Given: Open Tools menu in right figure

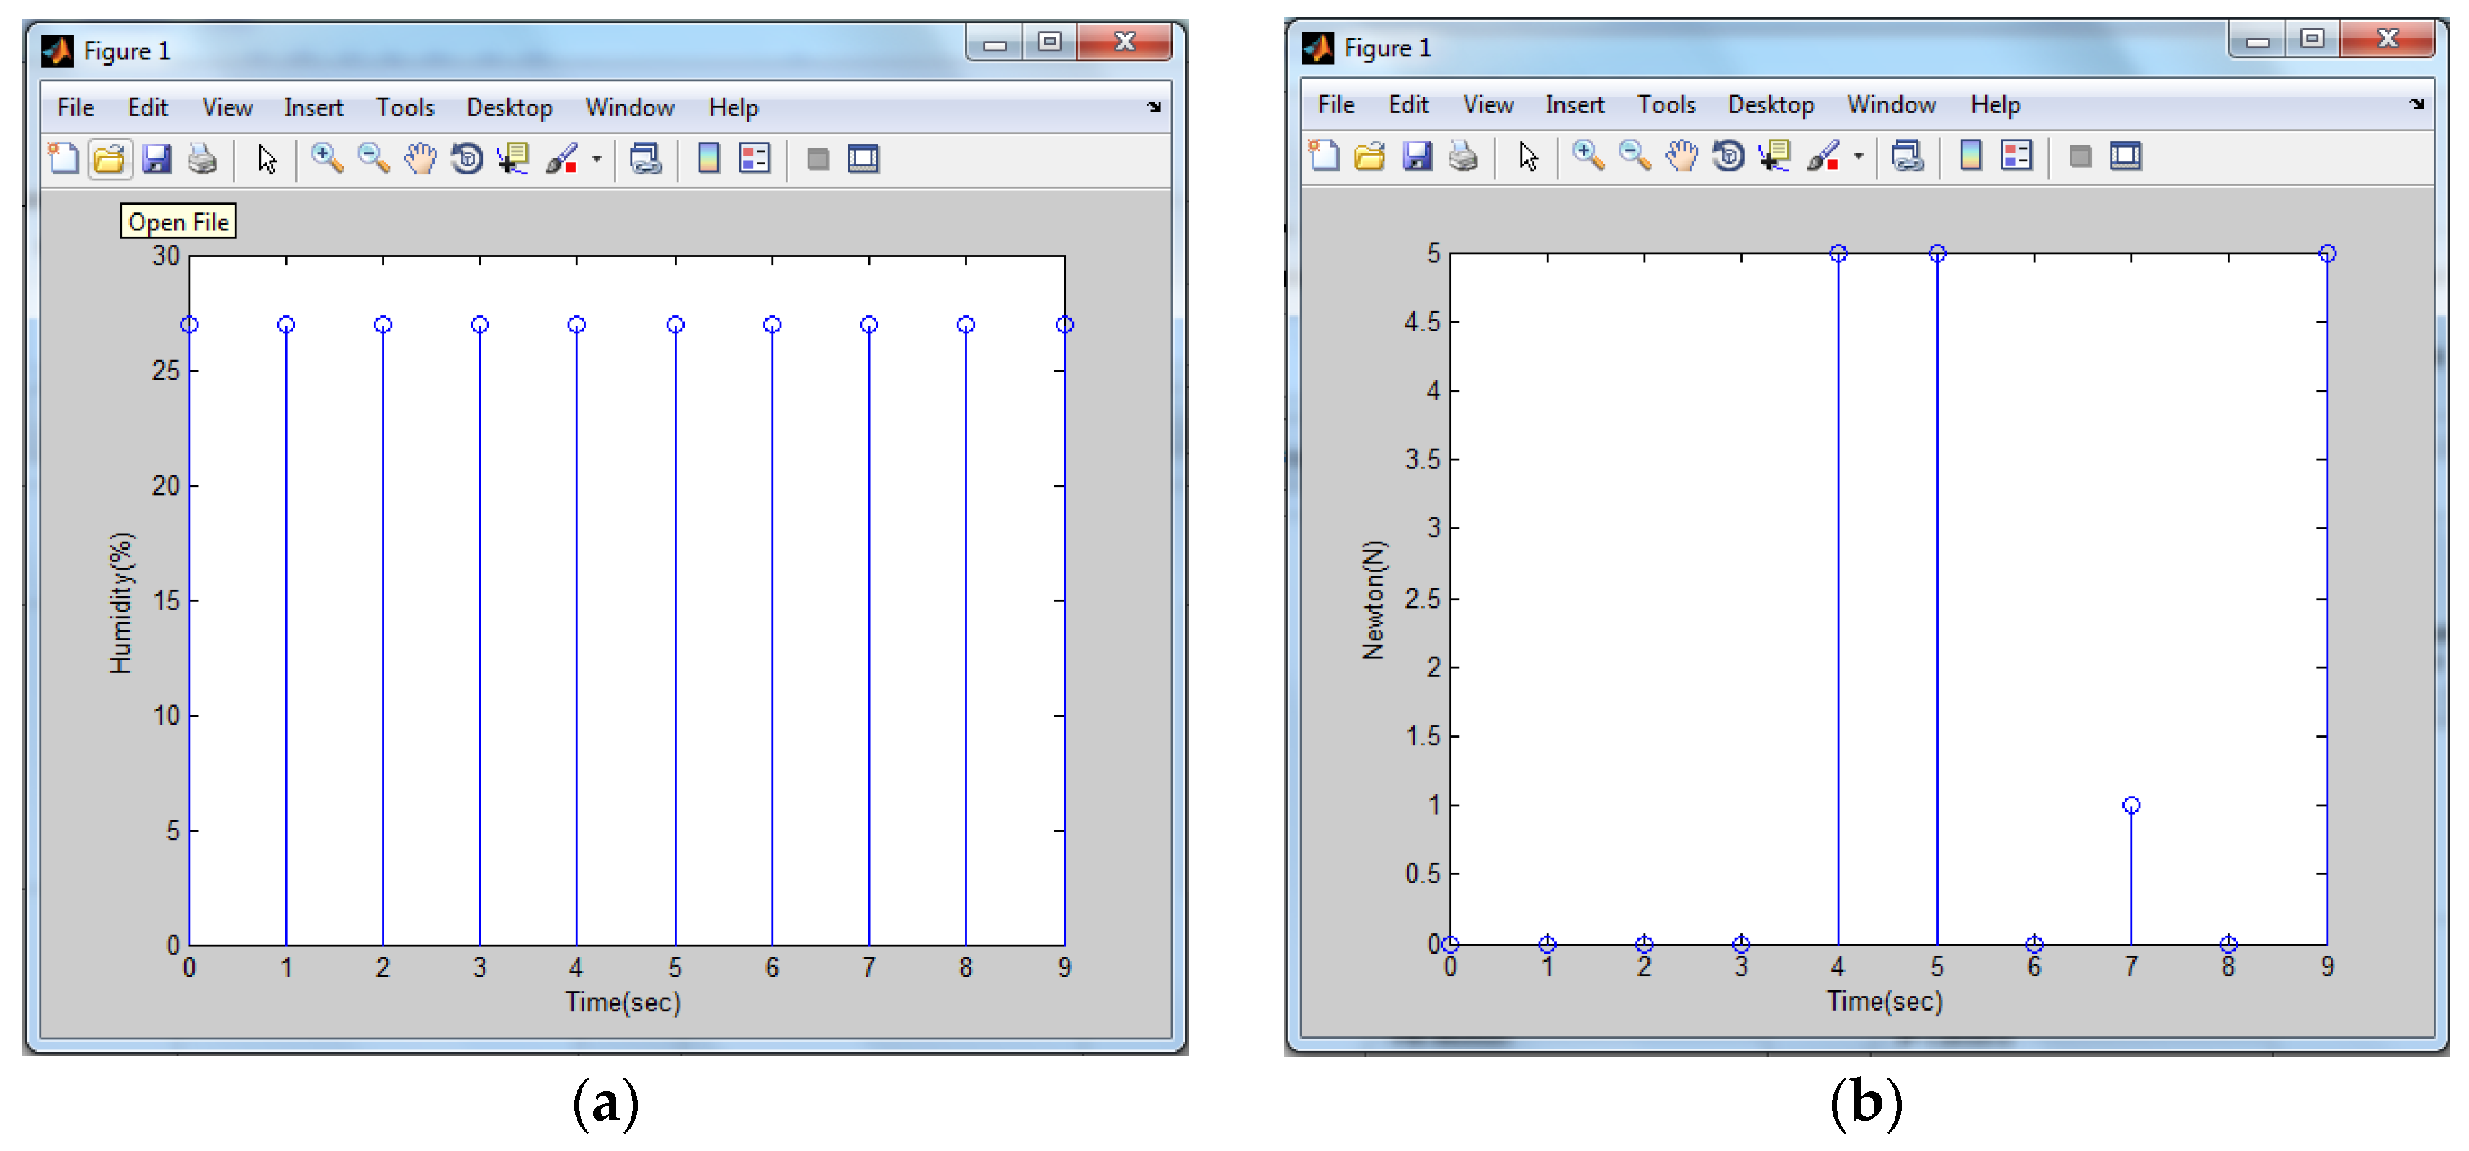Looking at the screenshot, I should (1665, 104).
